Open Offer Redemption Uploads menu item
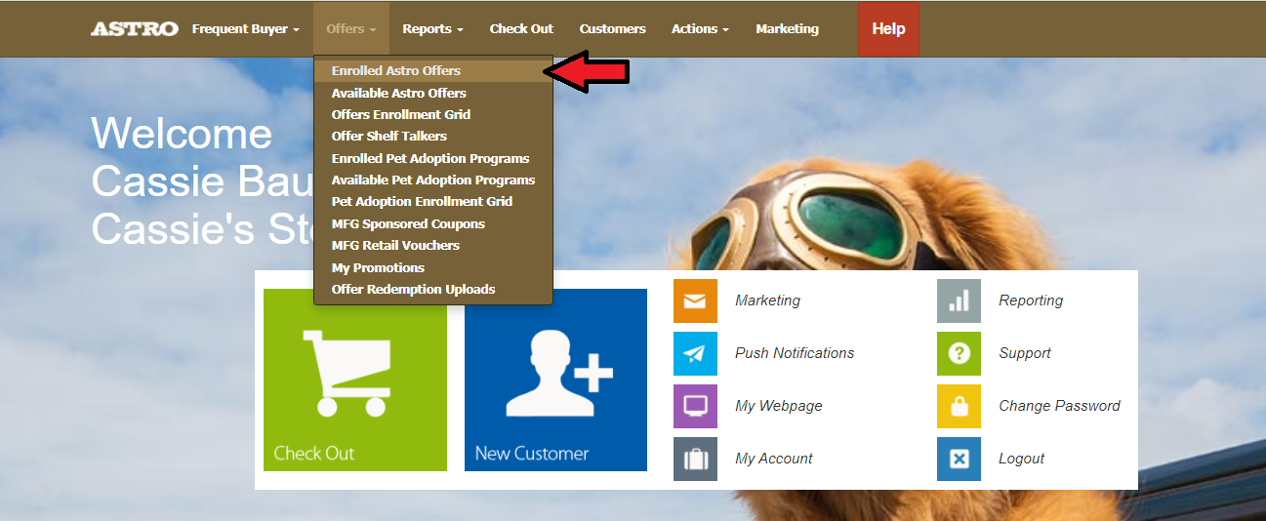Screen dimensions: 1266x521 (413, 289)
